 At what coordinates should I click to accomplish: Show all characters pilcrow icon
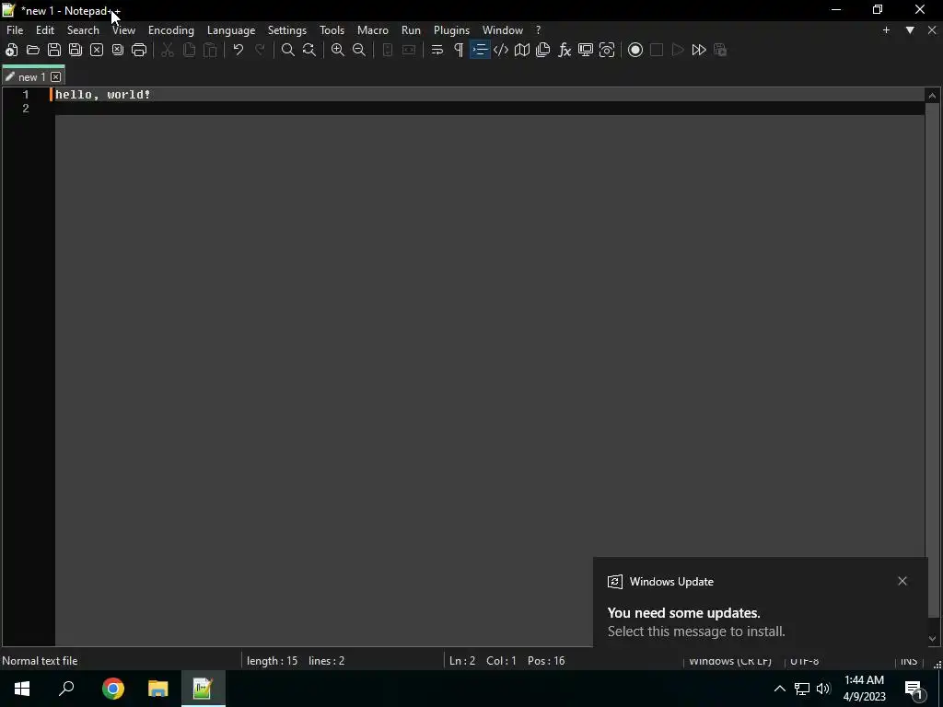[459, 50]
